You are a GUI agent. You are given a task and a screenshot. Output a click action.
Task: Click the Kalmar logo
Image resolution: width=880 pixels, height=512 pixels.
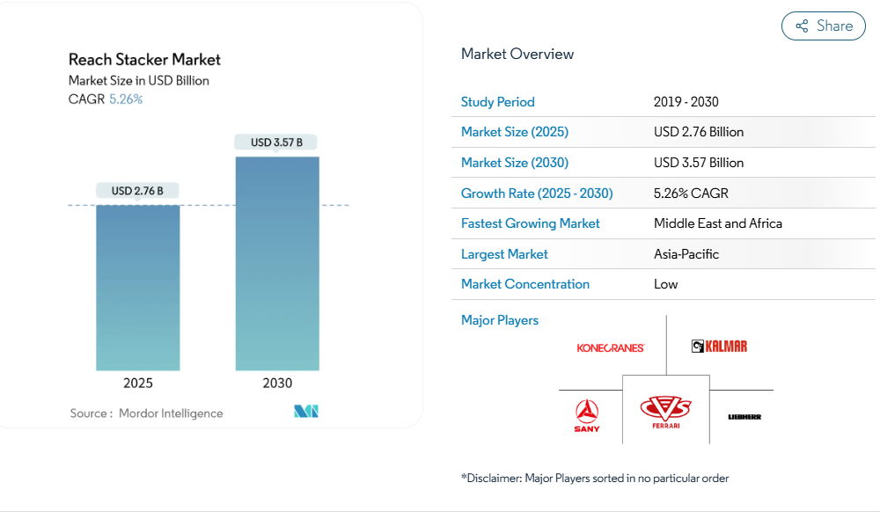pyautogui.click(x=719, y=347)
